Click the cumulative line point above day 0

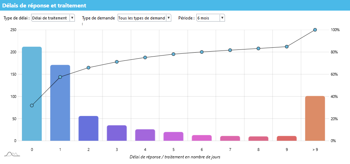[32, 105]
